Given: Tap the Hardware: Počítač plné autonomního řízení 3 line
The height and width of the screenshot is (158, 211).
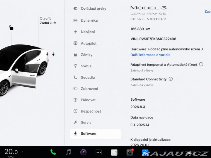Looking at the screenshot, I should click(x=166, y=49).
